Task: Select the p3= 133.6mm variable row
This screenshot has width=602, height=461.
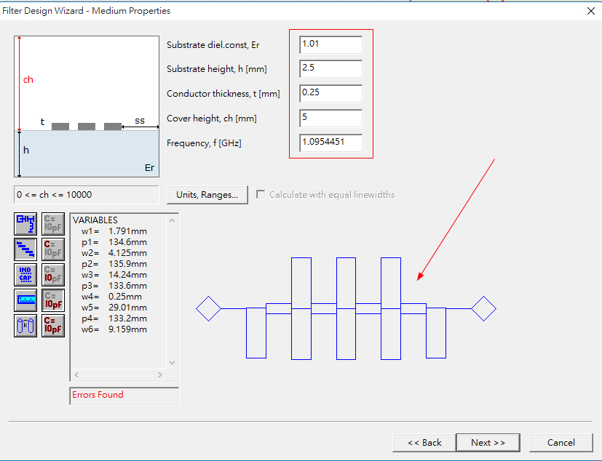Action: [114, 286]
